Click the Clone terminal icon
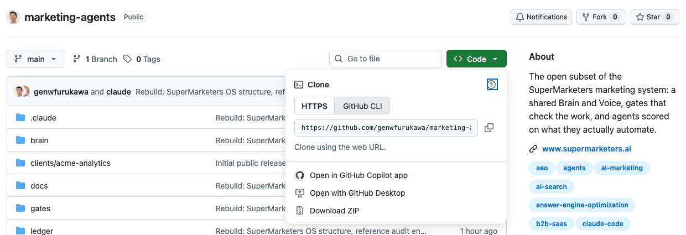Screen dimensions: 686x235 point(299,85)
